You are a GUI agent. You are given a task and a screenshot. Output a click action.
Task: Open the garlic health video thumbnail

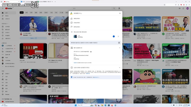pos(176,24)
